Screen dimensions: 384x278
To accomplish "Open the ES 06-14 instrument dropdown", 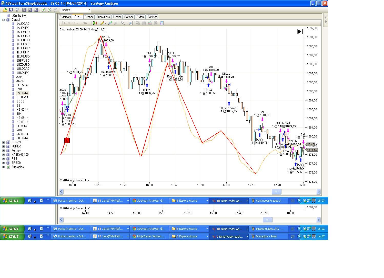I will [x=71, y=23].
